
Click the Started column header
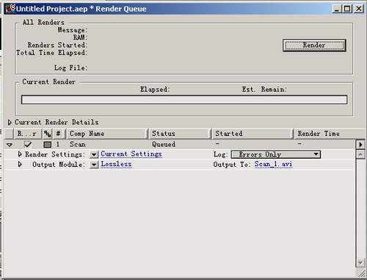tap(252, 134)
